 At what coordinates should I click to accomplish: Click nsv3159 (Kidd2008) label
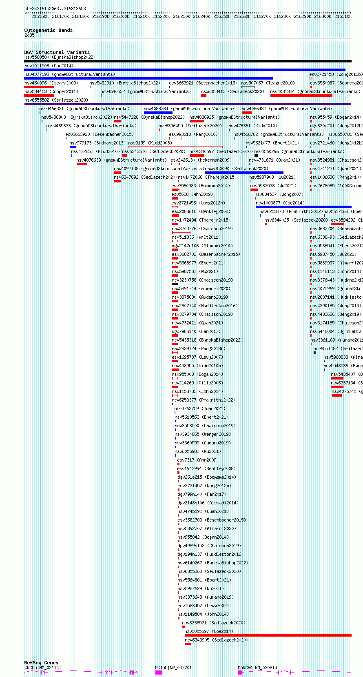click(150, 143)
